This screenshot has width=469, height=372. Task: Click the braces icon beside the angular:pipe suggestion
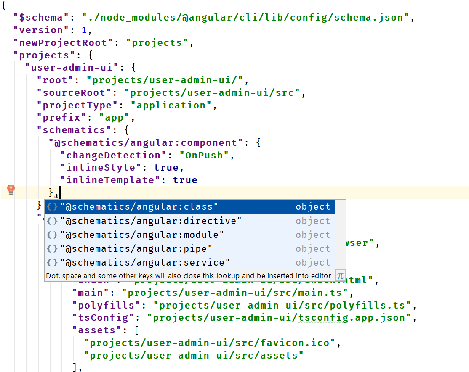(52, 248)
